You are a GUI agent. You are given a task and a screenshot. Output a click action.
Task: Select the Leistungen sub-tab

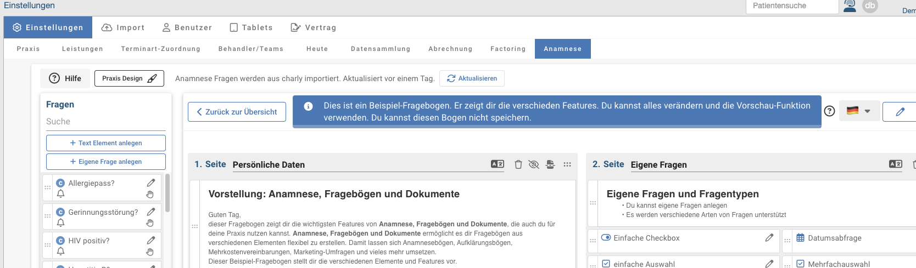[82, 49]
